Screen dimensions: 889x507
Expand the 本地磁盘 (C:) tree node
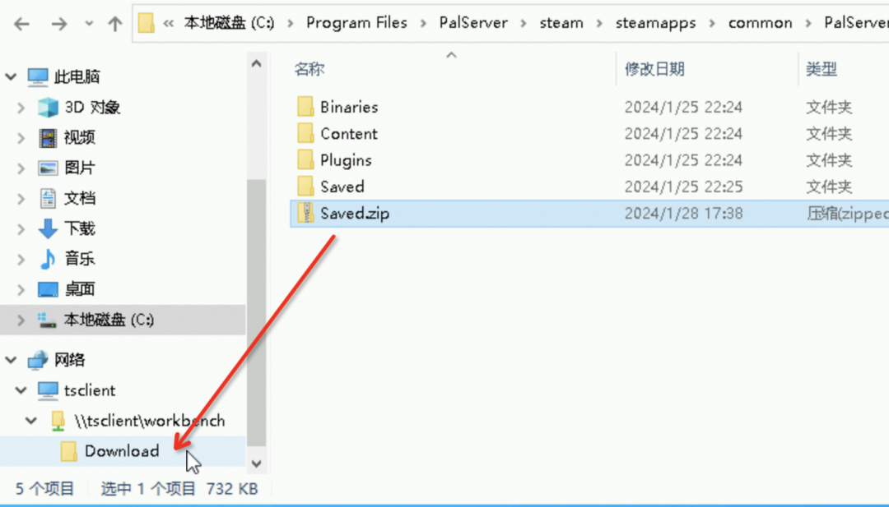[x=21, y=320]
